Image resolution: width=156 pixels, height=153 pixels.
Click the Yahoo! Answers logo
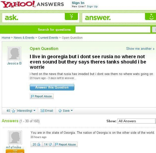click(33, 4)
